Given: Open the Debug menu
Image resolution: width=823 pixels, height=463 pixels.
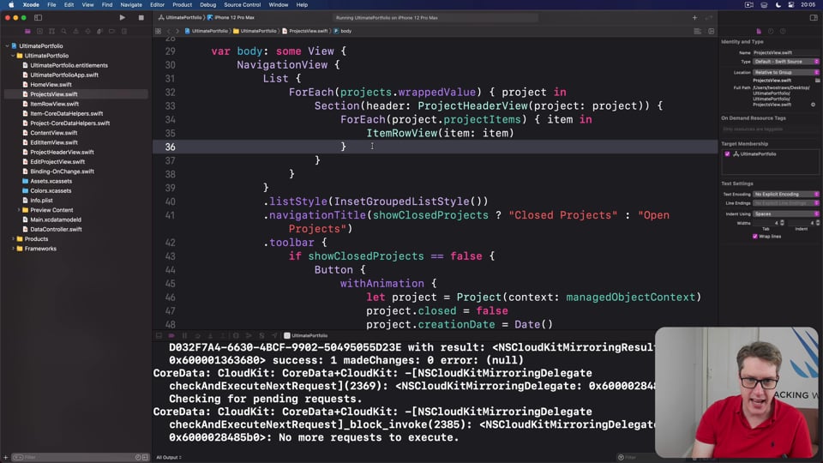Looking at the screenshot, I should (x=207, y=5).
